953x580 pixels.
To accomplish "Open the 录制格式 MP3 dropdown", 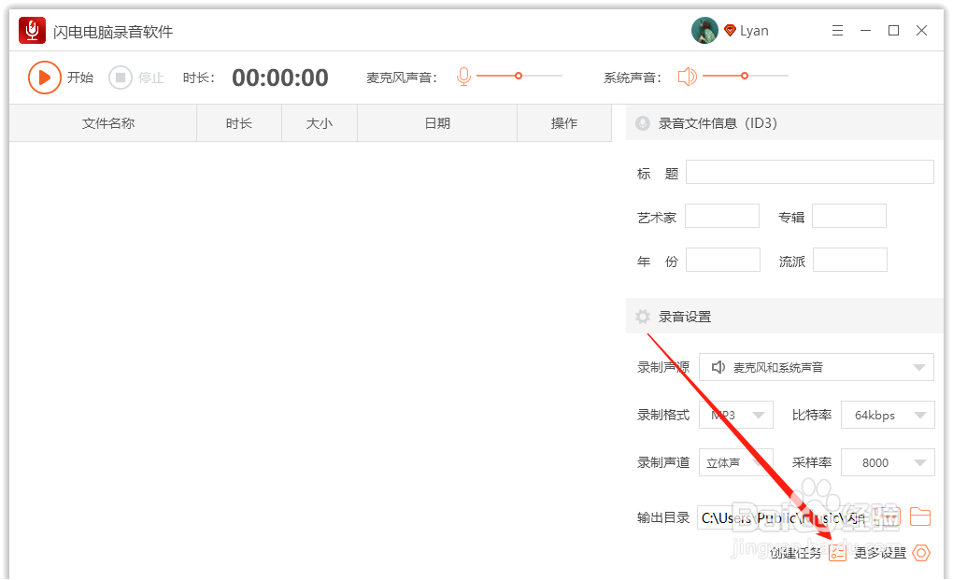I will point(736,414).
